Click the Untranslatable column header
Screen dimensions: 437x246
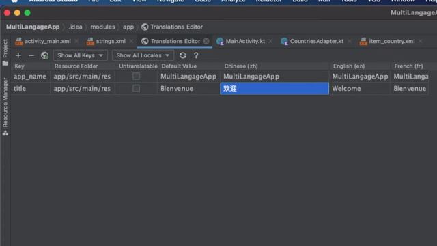coord(137,66)
